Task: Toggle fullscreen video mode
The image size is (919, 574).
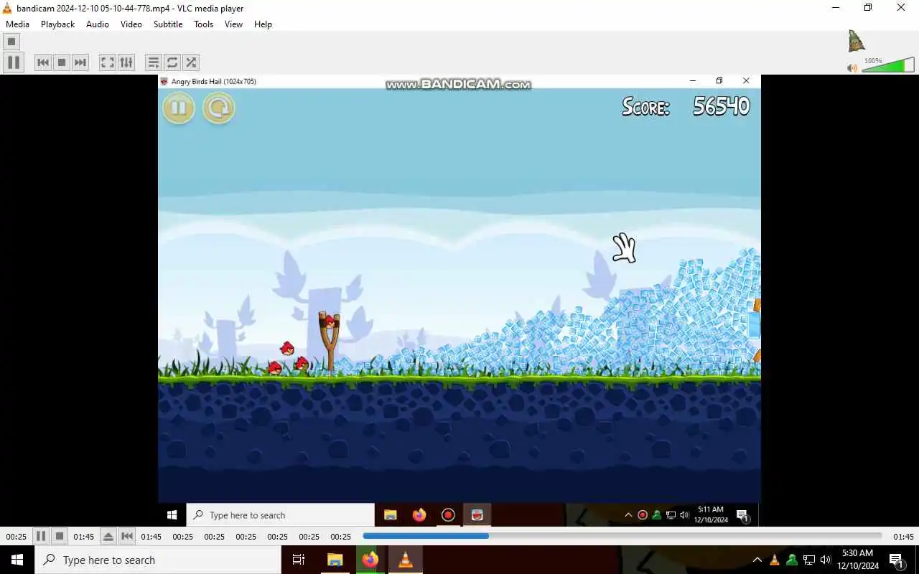Action: point(107,62)
